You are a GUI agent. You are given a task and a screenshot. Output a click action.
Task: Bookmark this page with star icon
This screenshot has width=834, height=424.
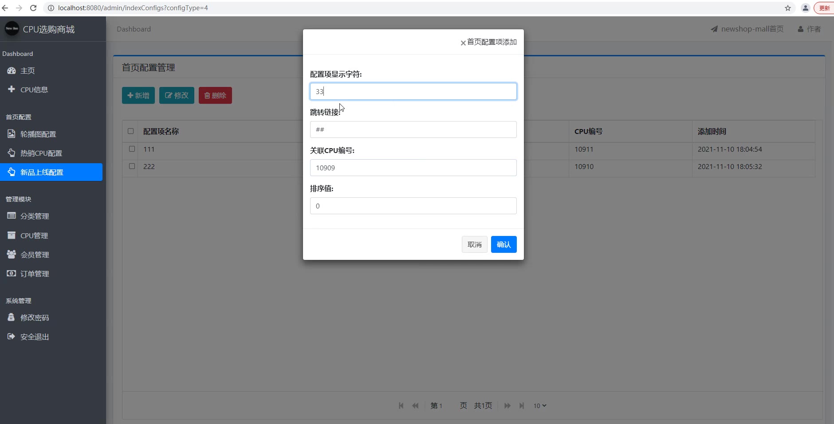[787, 8]
